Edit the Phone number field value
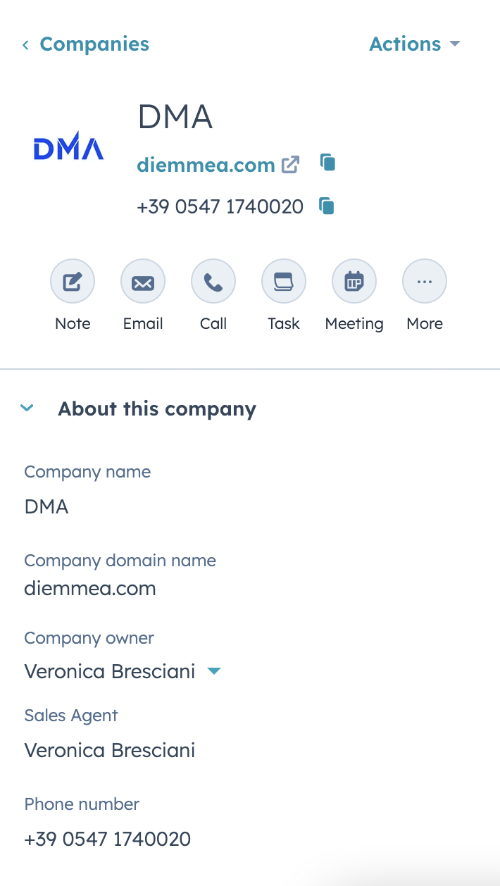 pyautogui.click(x=108, y=839)
